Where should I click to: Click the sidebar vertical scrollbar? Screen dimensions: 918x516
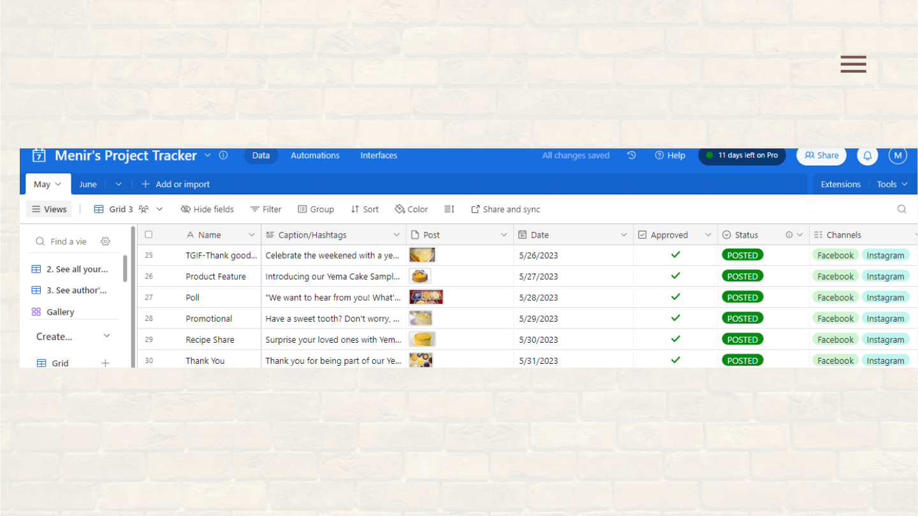(125, 268)
